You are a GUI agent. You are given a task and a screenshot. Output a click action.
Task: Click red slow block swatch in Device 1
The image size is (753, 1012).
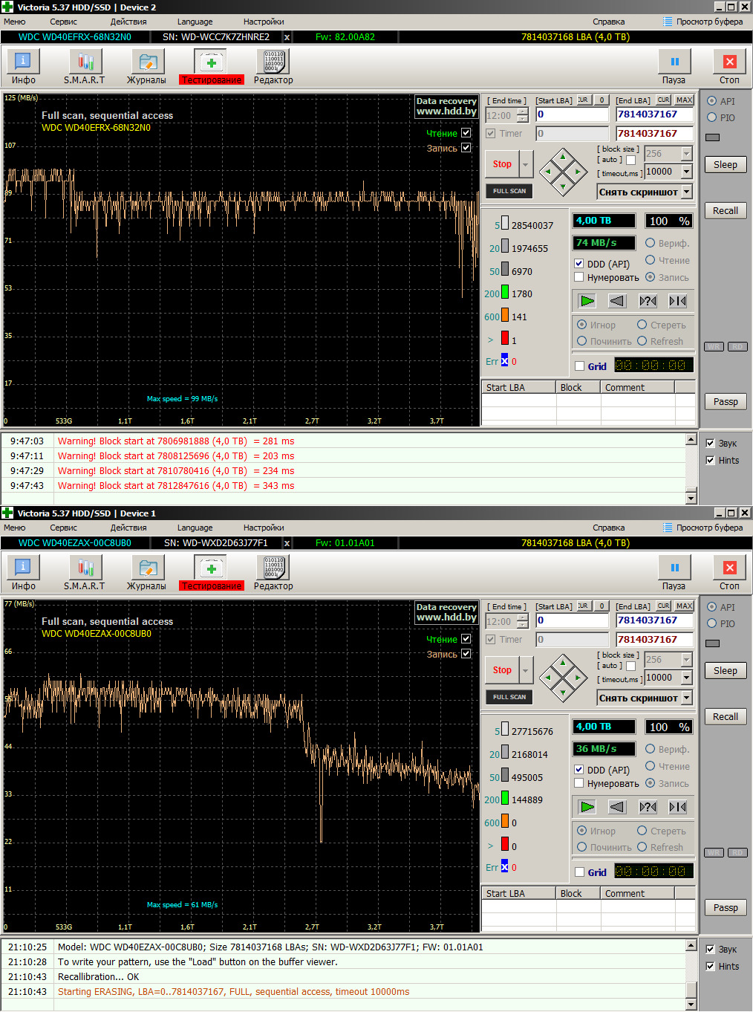click(x=505, y=844)
